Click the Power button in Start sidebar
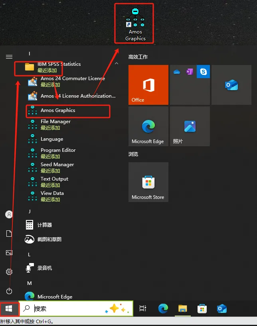Screen dimensions: 257x326 [x=9, y=291]
